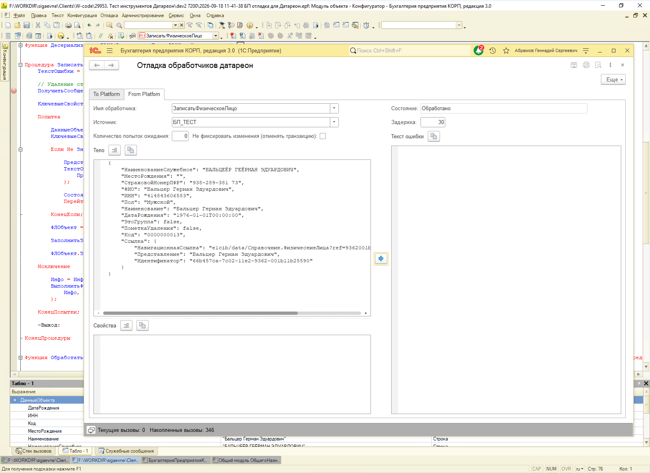Open the Служебные сообщения tab
Screen dimensions: 650x473
point(126,451)
